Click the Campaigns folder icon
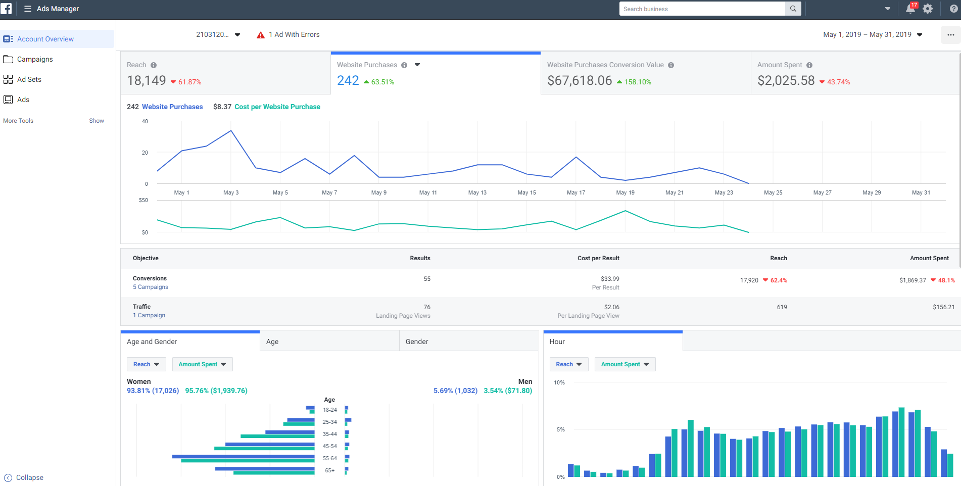961x486 pixels. pyautogui.click(x=8, y=59)
